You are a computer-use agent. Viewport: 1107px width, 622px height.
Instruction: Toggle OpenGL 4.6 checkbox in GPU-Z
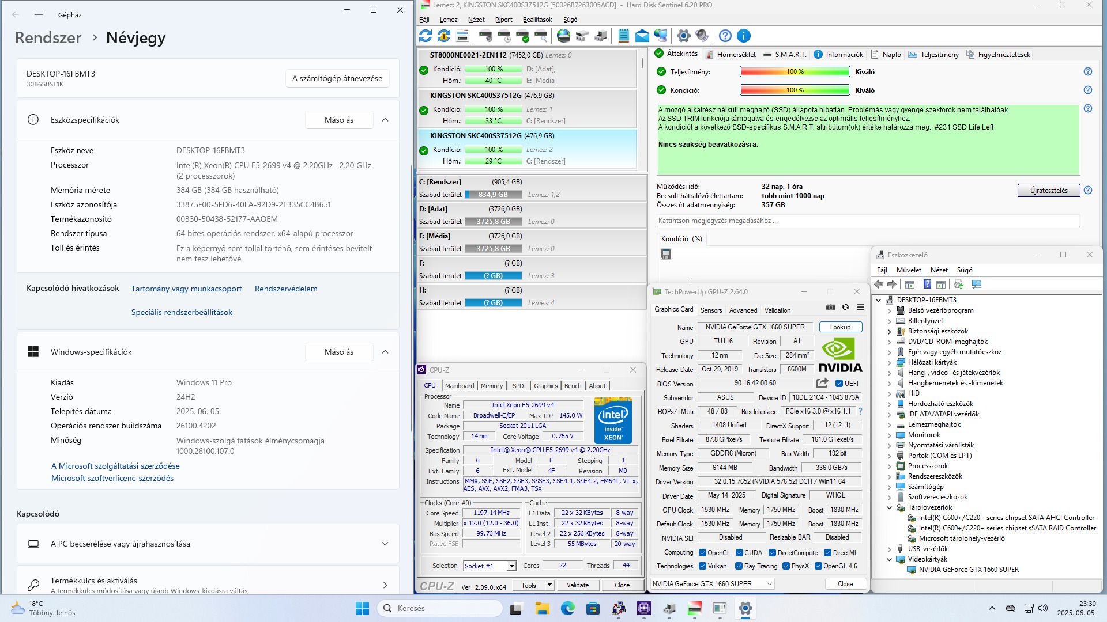click(818, 566)
